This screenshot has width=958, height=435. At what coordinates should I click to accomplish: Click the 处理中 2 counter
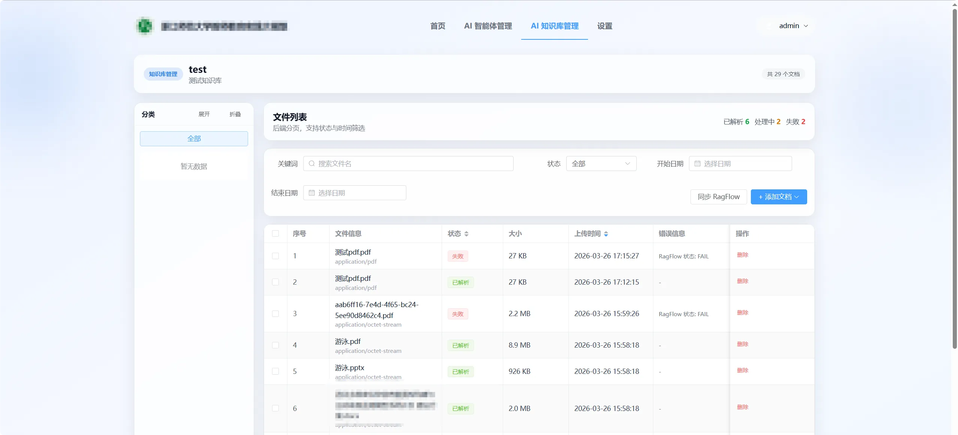pyautogui.click(x=767, y=122)
